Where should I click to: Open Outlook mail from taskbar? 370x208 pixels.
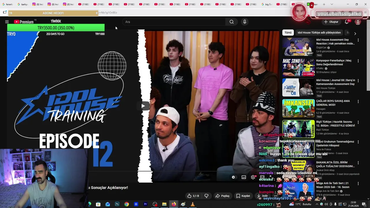point(108,204)
